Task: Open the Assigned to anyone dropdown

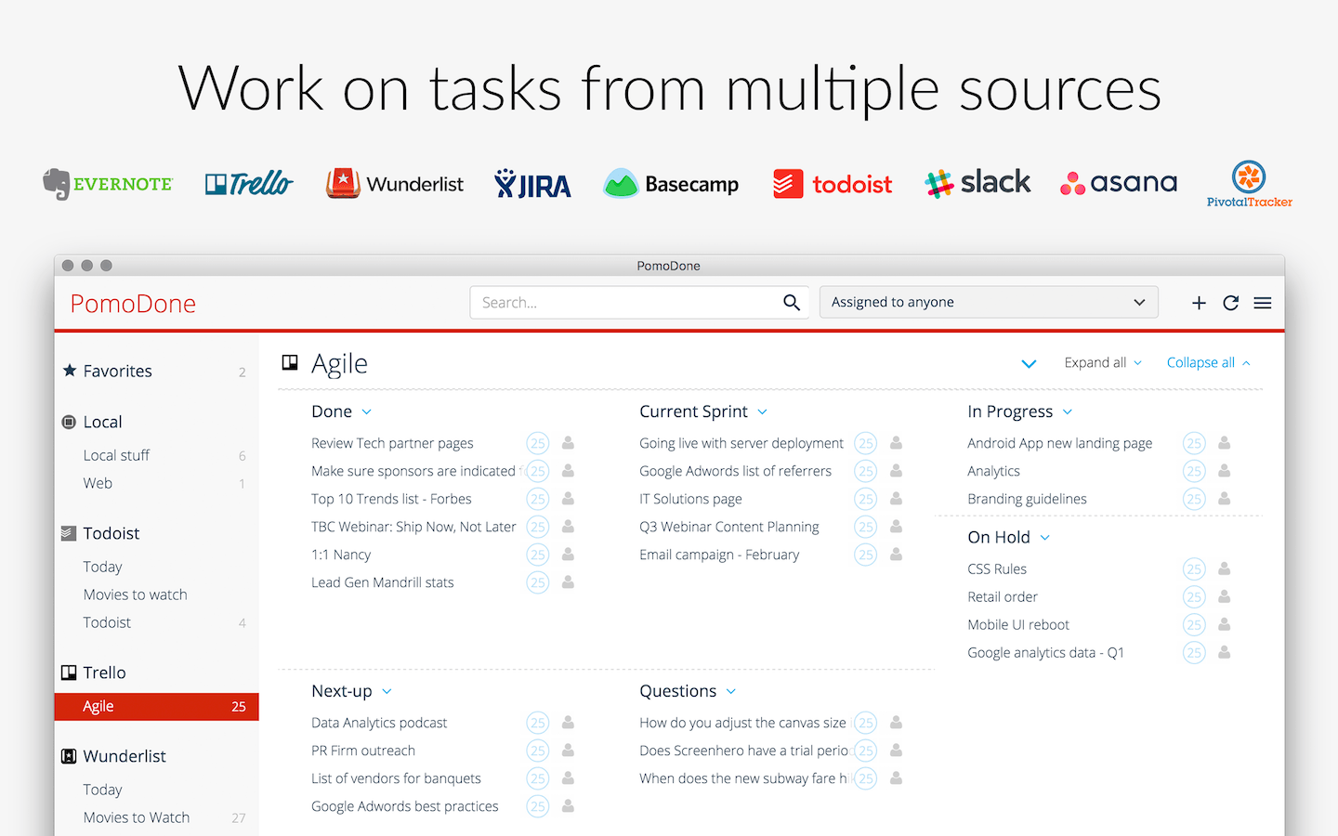Action: coord(988,303)
